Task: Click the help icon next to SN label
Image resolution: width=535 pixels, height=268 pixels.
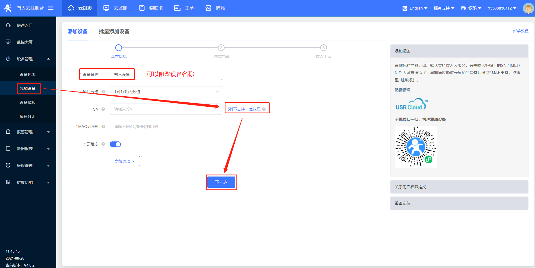Action: coord(103,109)
